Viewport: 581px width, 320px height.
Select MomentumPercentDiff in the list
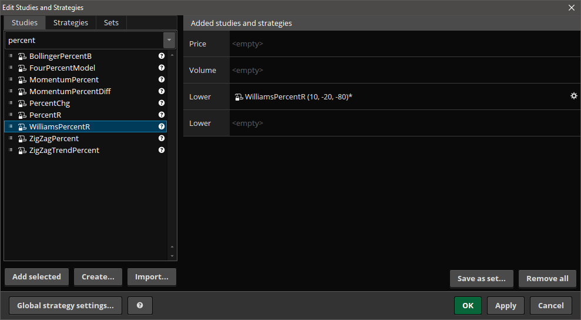[x=85, y=91]
